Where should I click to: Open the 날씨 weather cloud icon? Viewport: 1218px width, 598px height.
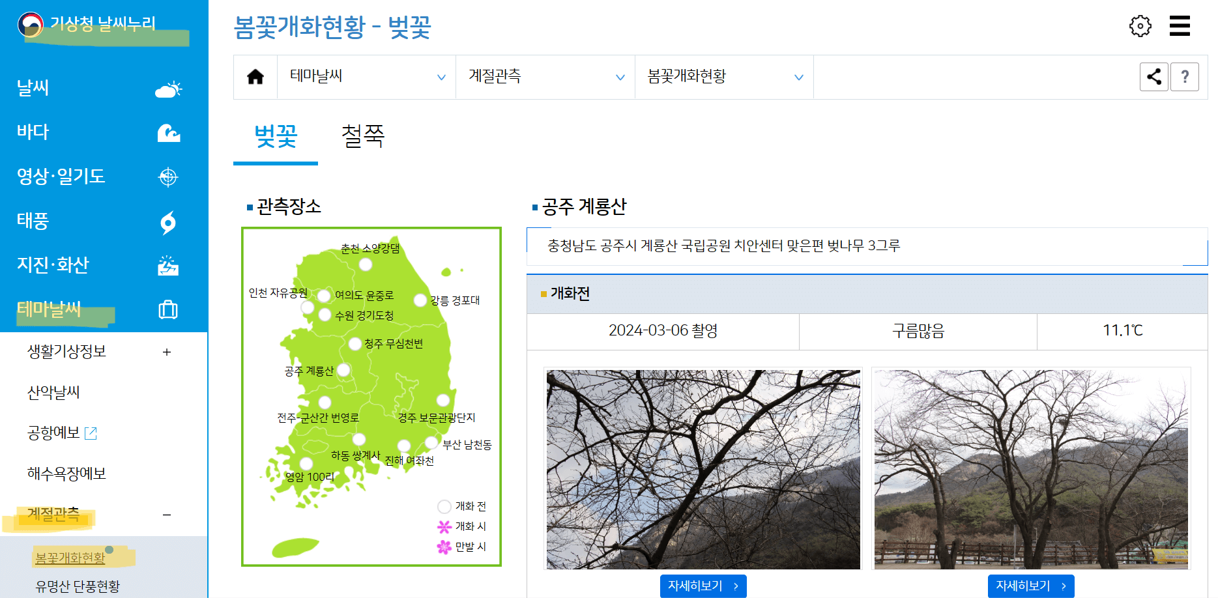click(169, 89)
